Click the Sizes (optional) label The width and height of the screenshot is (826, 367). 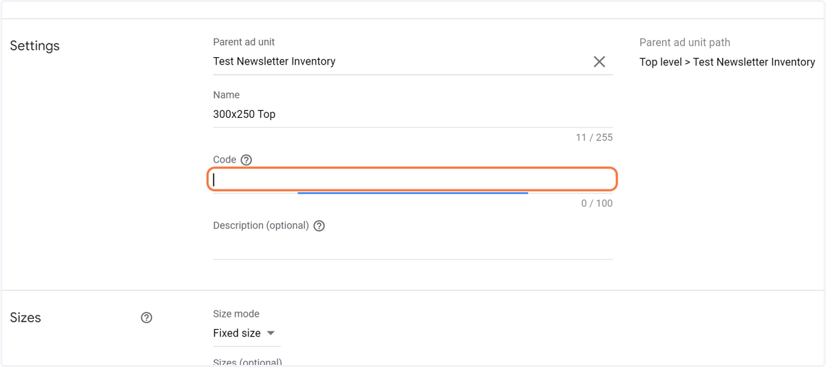(248, 362)
